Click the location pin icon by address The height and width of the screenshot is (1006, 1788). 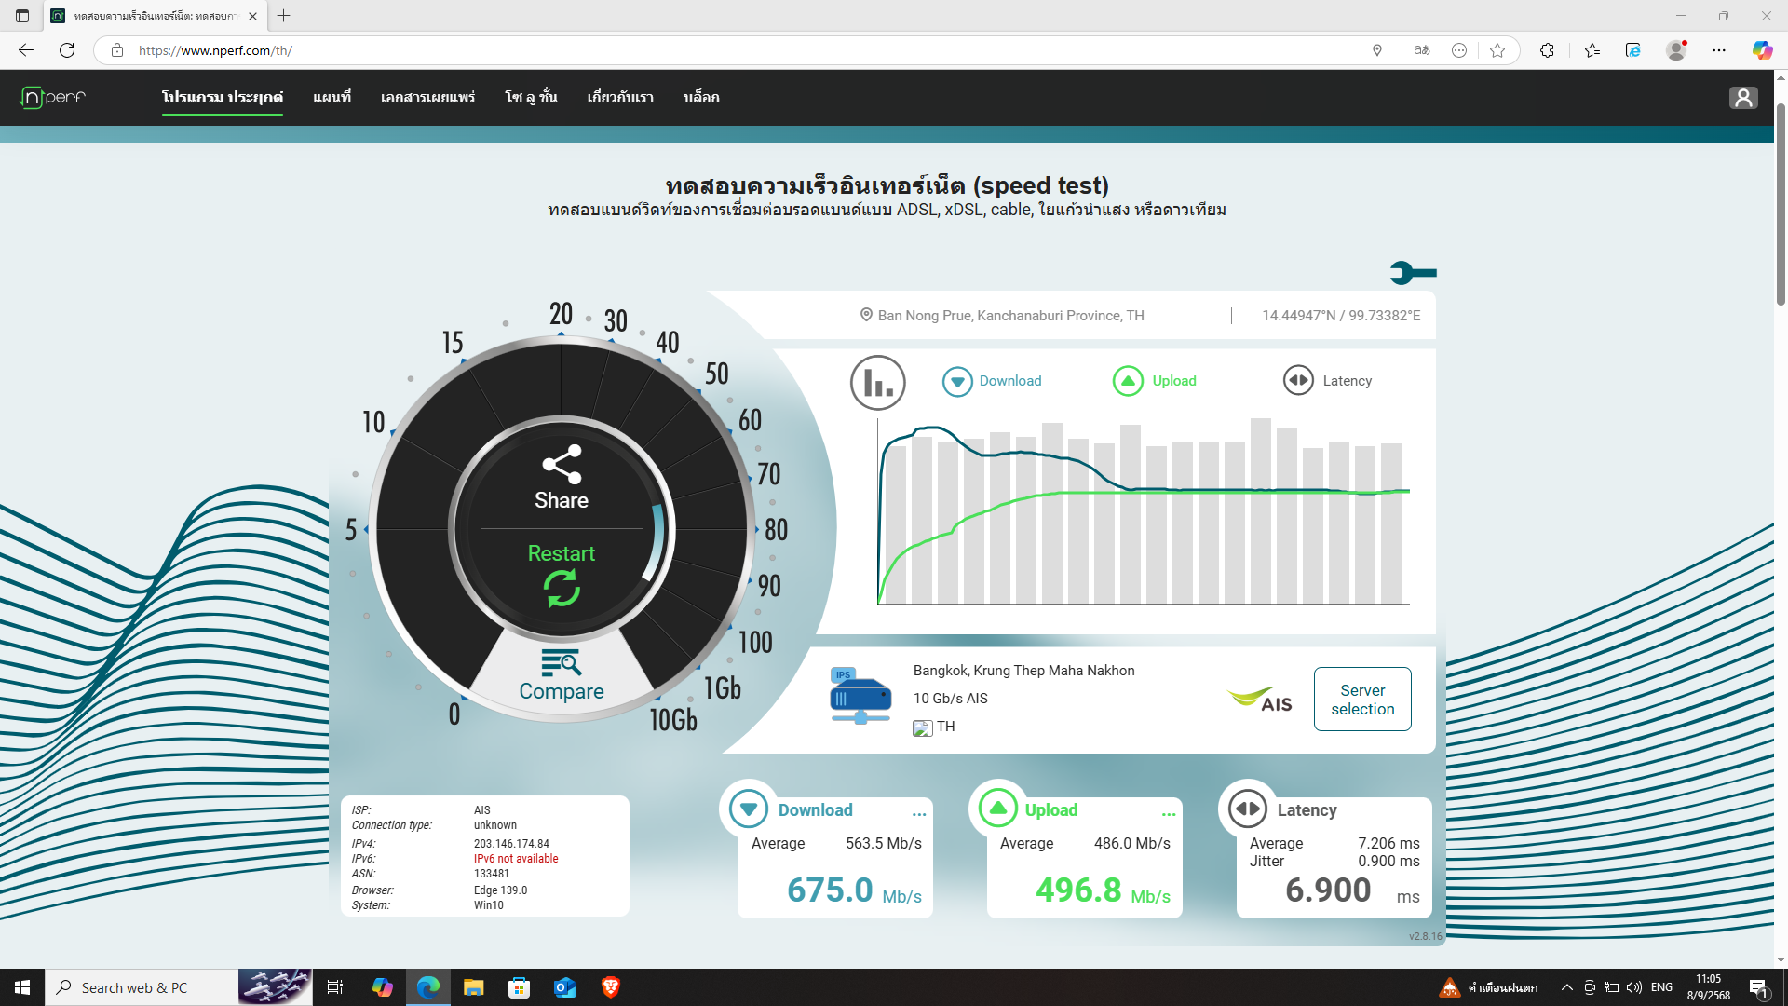tap(866, 316)
